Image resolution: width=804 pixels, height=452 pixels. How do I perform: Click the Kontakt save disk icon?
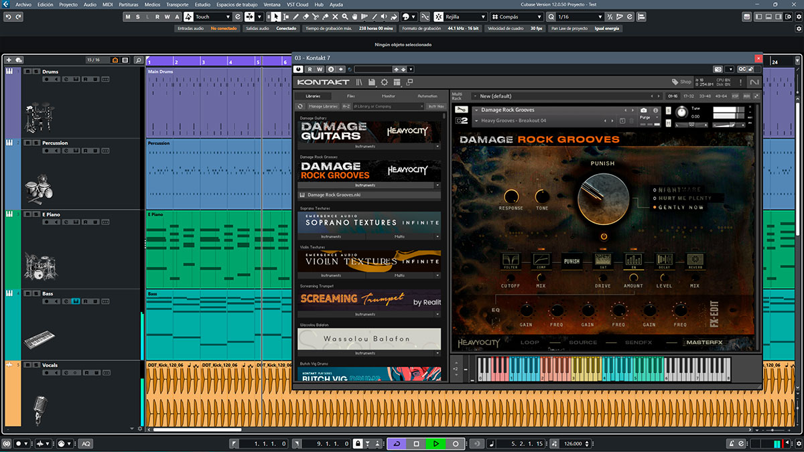tap(371, 82)
